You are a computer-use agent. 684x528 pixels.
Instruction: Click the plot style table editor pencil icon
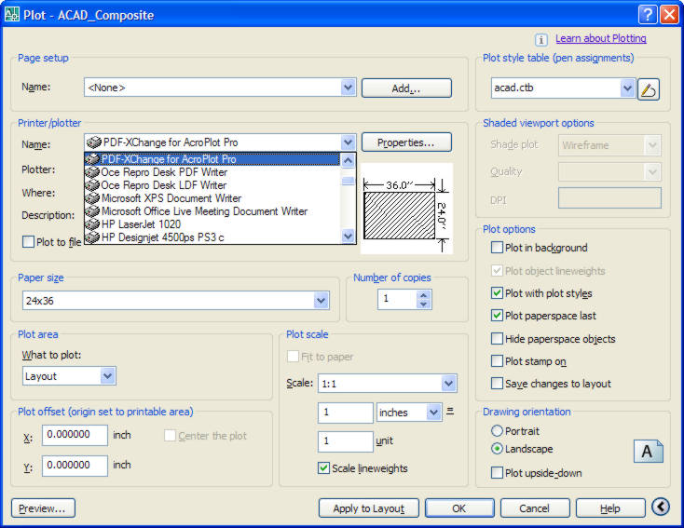tap(650, 88)
